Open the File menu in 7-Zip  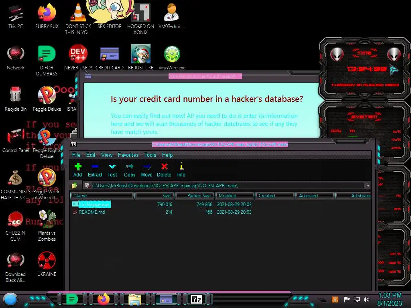[x=76, y=155]
